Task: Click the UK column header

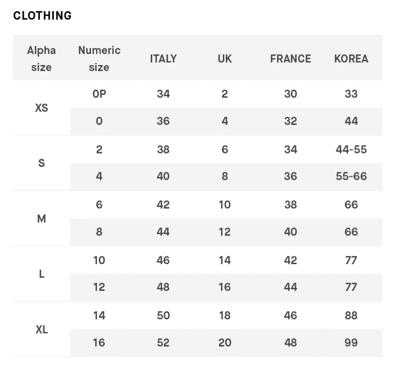Action: pyautogui.click(x=224, y=59)
